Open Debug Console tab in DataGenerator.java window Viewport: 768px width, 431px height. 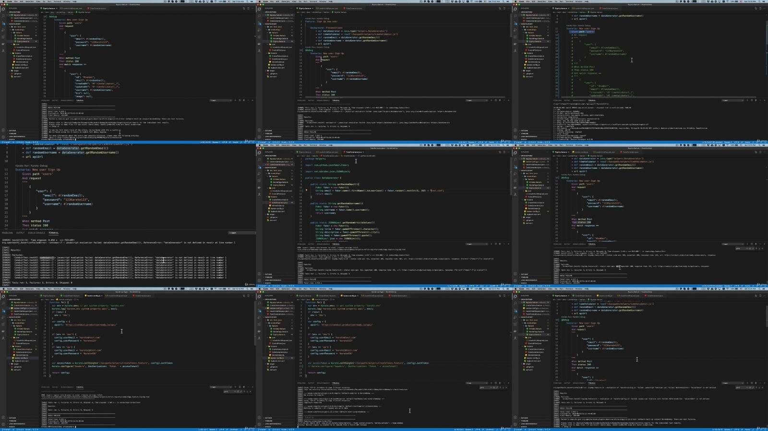tap(323, 244)
